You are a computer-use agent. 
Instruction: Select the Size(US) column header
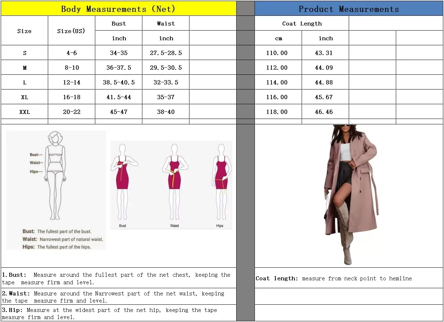(x=71, y=31)
